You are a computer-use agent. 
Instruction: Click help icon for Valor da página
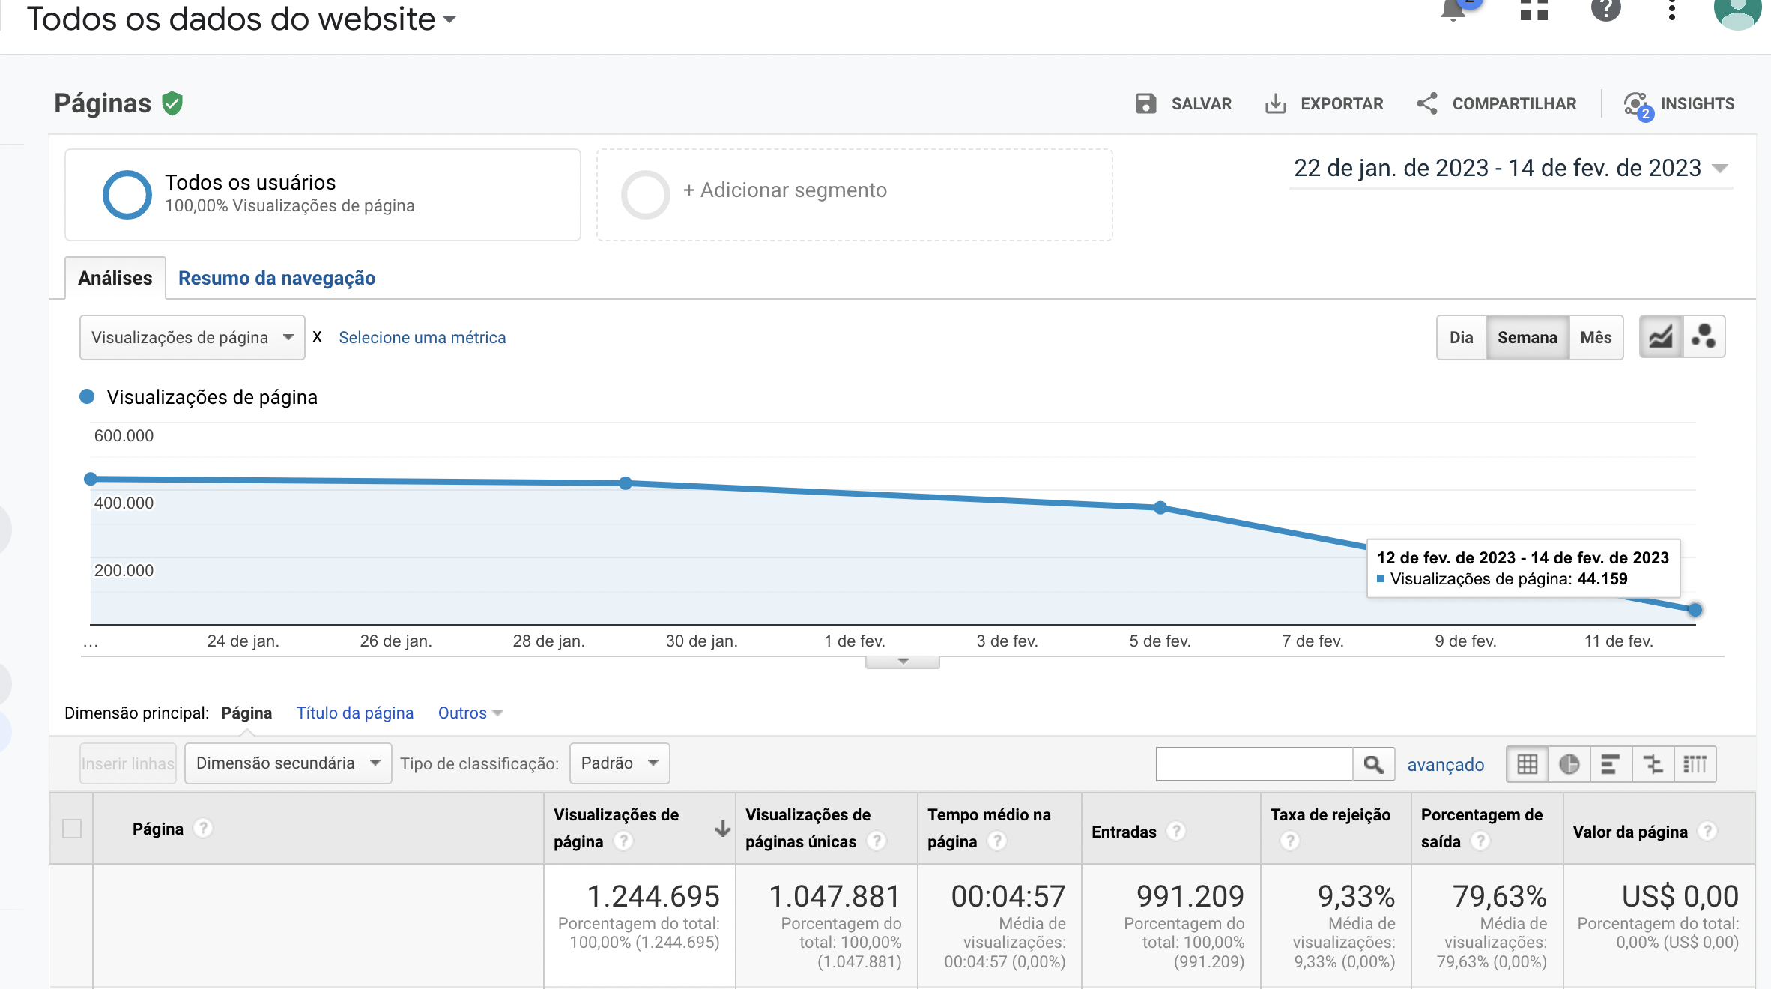1707,831
